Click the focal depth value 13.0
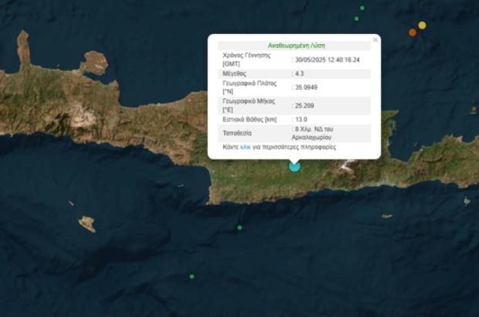This screenshot has height=317, width=479. click(302, 119)
